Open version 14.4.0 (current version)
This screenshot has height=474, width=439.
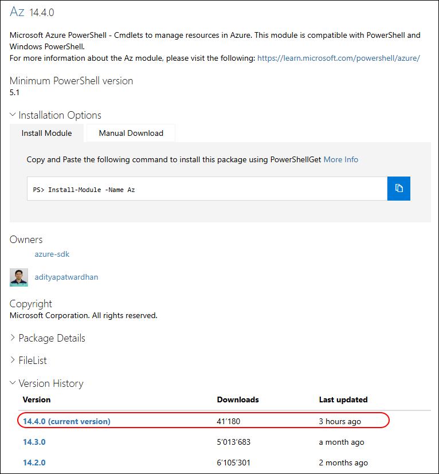coord(66,421)
